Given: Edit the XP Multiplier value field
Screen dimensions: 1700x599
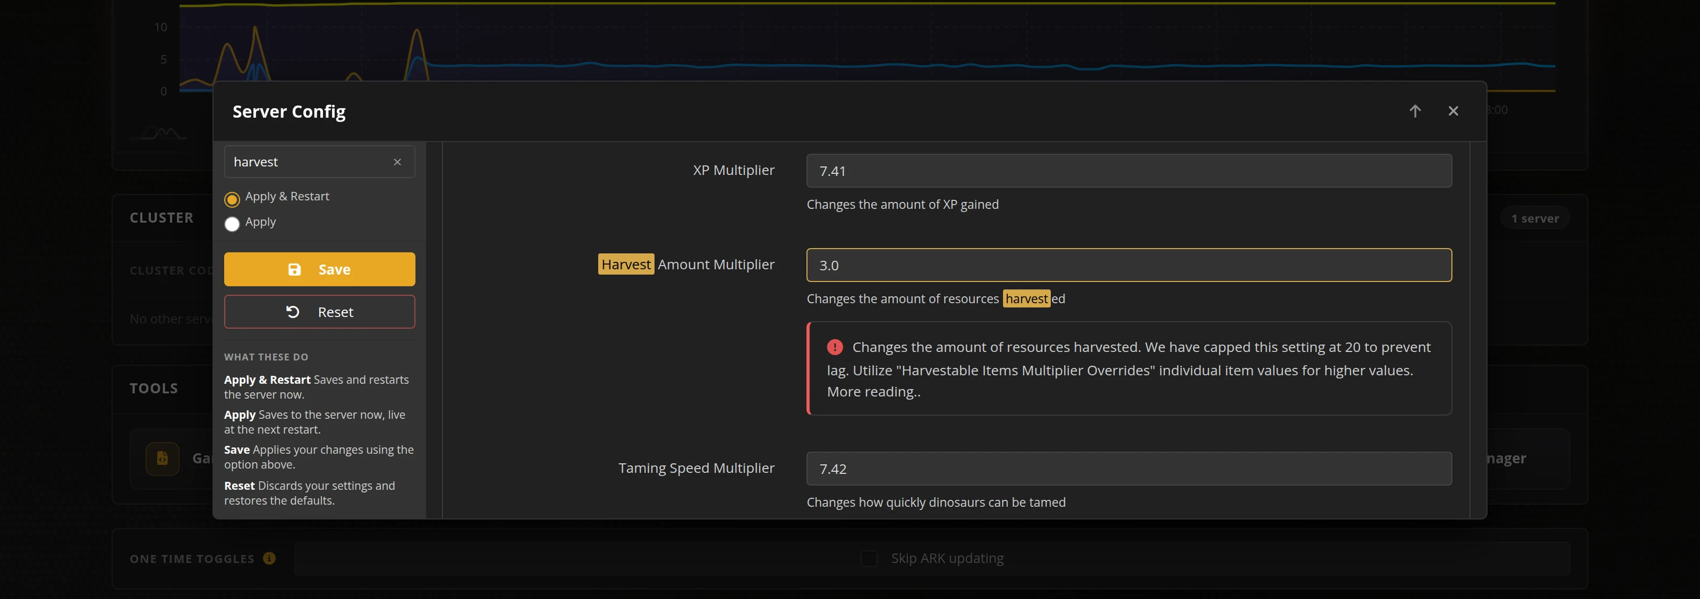Looking at the screenshot, I should tap(1129, 171).
